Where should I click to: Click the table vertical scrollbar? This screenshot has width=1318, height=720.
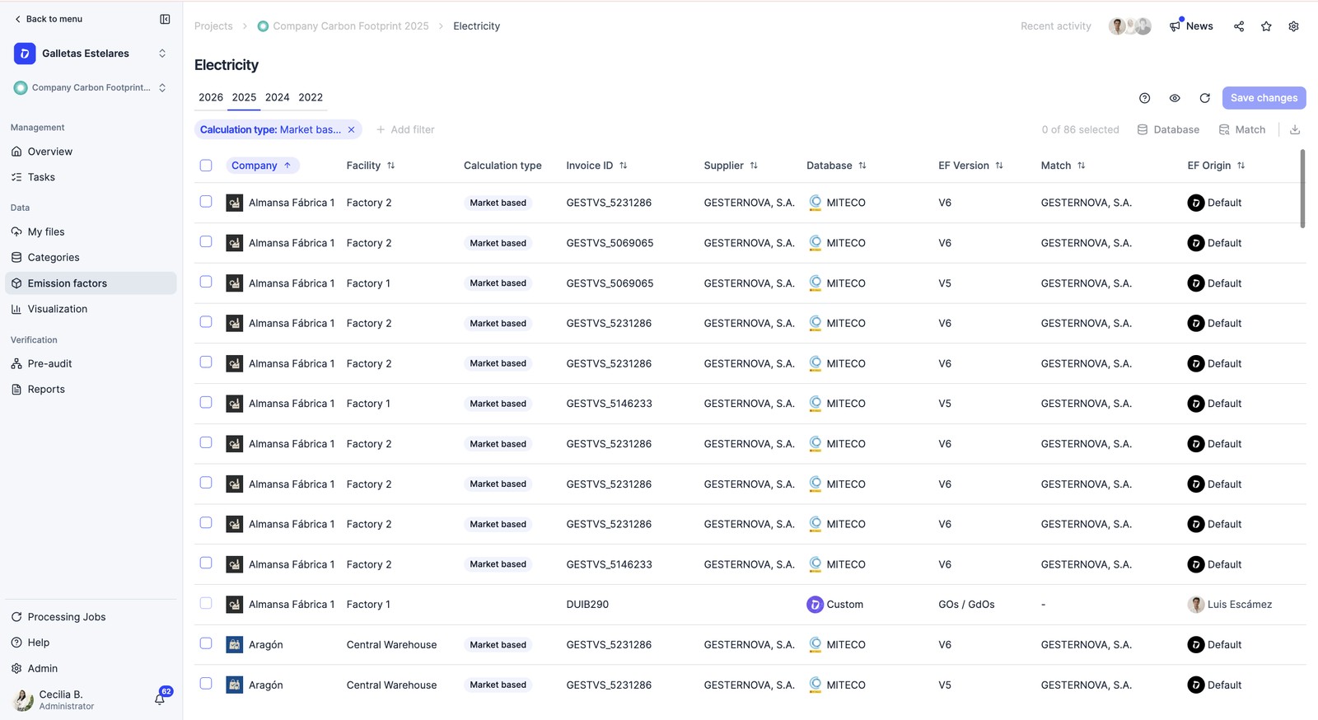(1302, 189)
